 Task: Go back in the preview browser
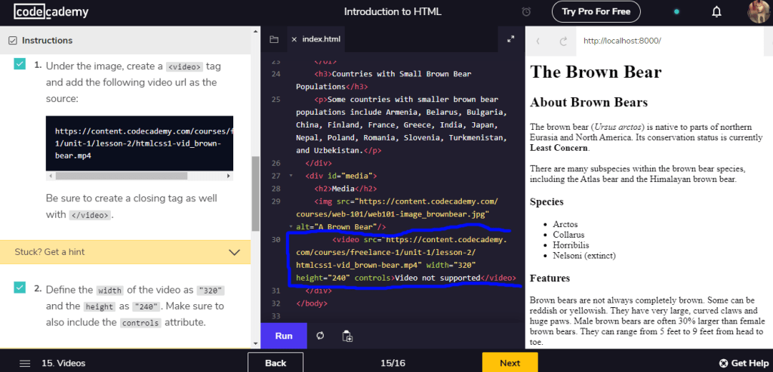[x=538, y=41]
